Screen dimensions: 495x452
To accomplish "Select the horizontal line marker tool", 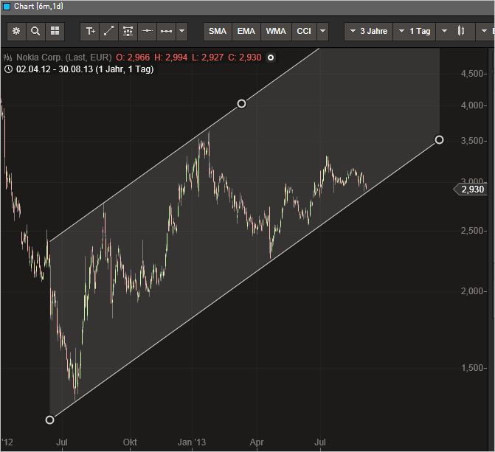I will coord(147,31).
